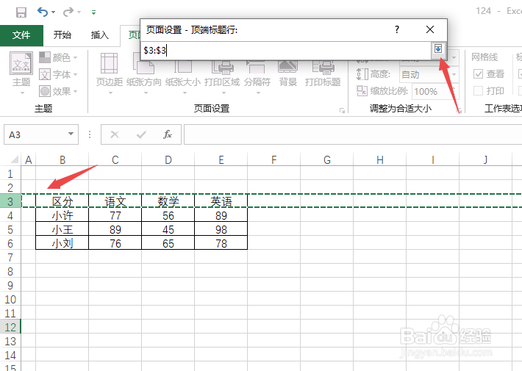The image size is (522, 371).
Task: Click the cell containing 小王
Action: coord(62,229)
